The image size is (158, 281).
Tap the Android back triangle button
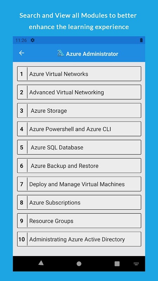[41, 263]
